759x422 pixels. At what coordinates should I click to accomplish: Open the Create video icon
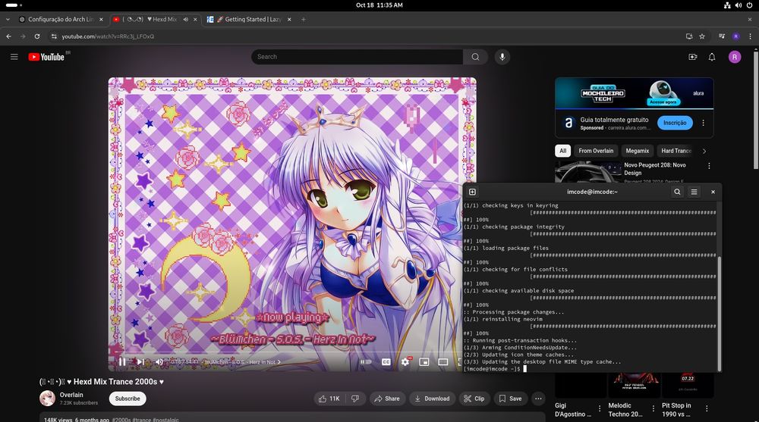pos(693,57)
